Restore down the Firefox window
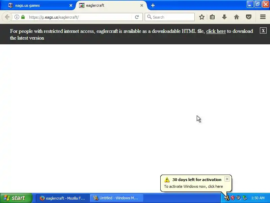270x203 pixels. [x=258, y=4]
